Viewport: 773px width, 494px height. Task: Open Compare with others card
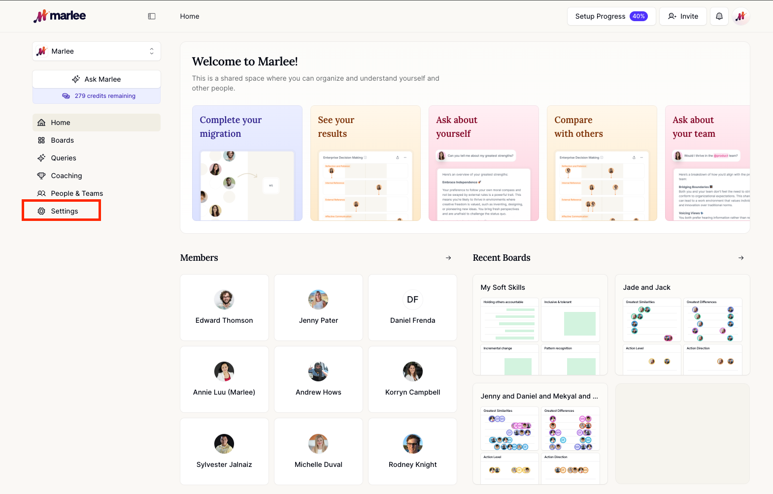[602, 163]
